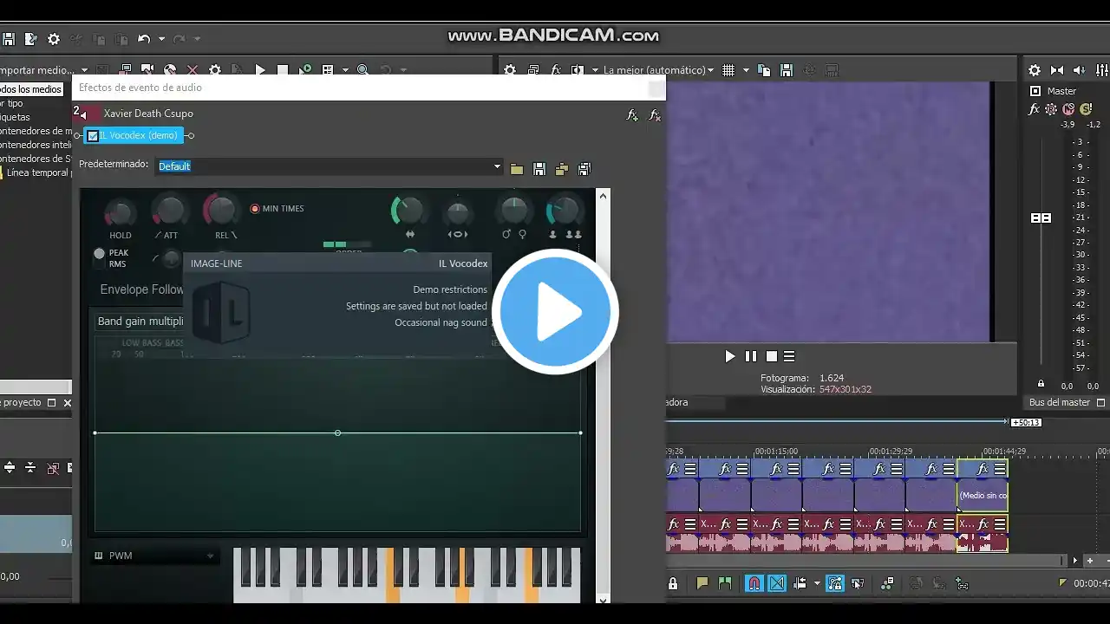Open the media views dropdown arrow
The height and width of the screenshot is (624, 1110).
click(345, 70)
